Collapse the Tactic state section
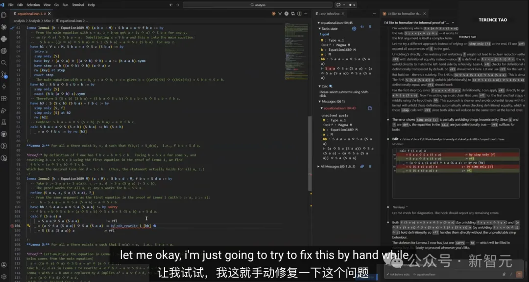The height and width of the screenshot is (282, 529). [x=320, y=29]
